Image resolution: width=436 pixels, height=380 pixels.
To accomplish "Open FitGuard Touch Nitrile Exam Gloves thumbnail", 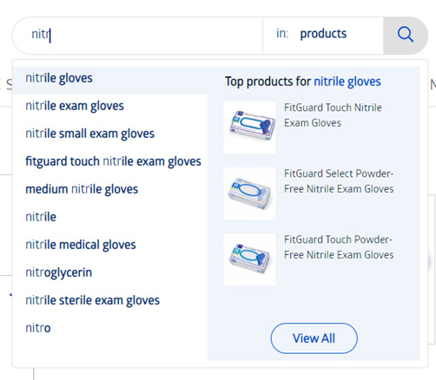I will click(249, 128).
